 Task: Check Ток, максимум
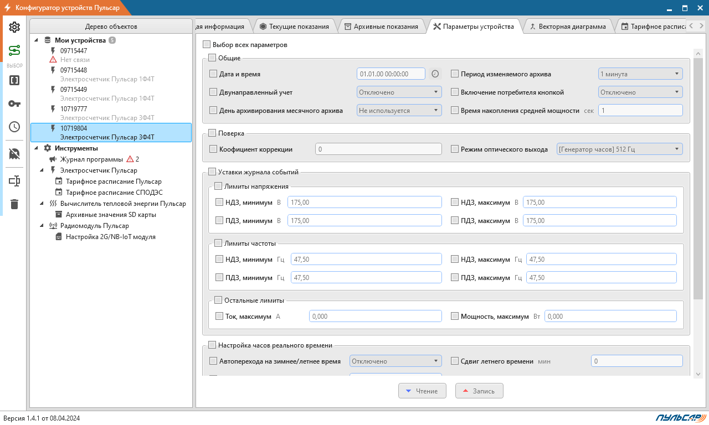(219, 317)
